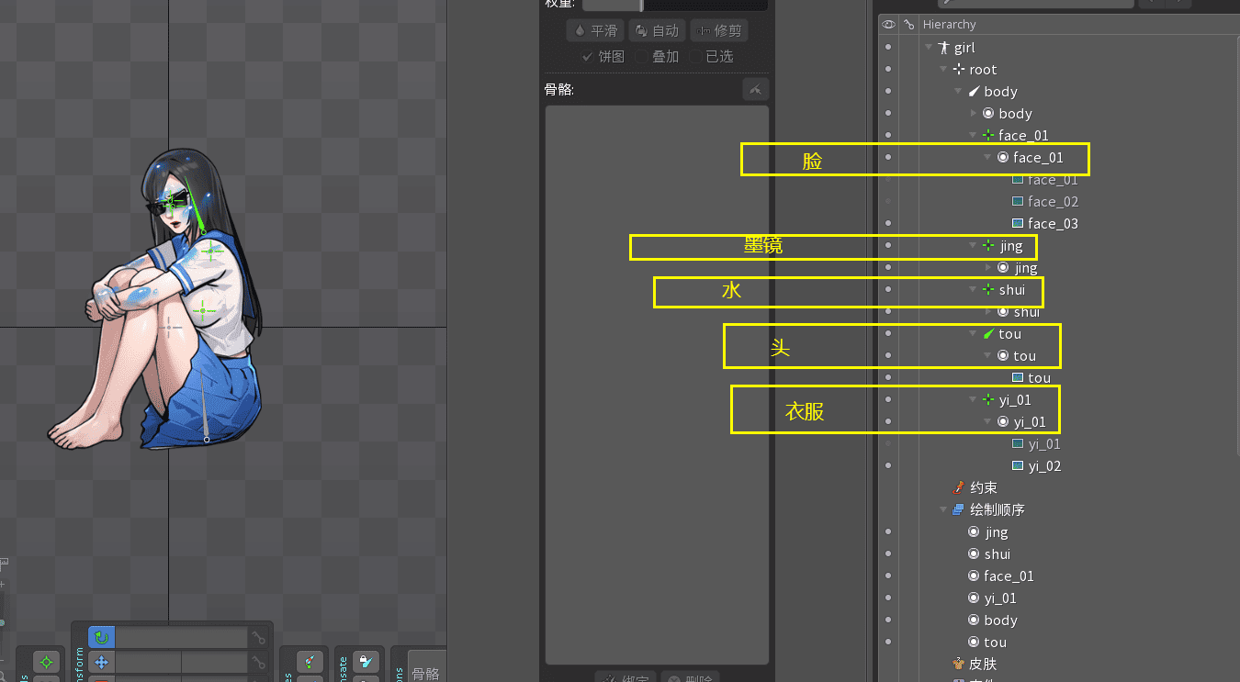Click the bone pick icon next to 骨骼
Viewport: 1240px width, 682px height.
click(755, 89)
